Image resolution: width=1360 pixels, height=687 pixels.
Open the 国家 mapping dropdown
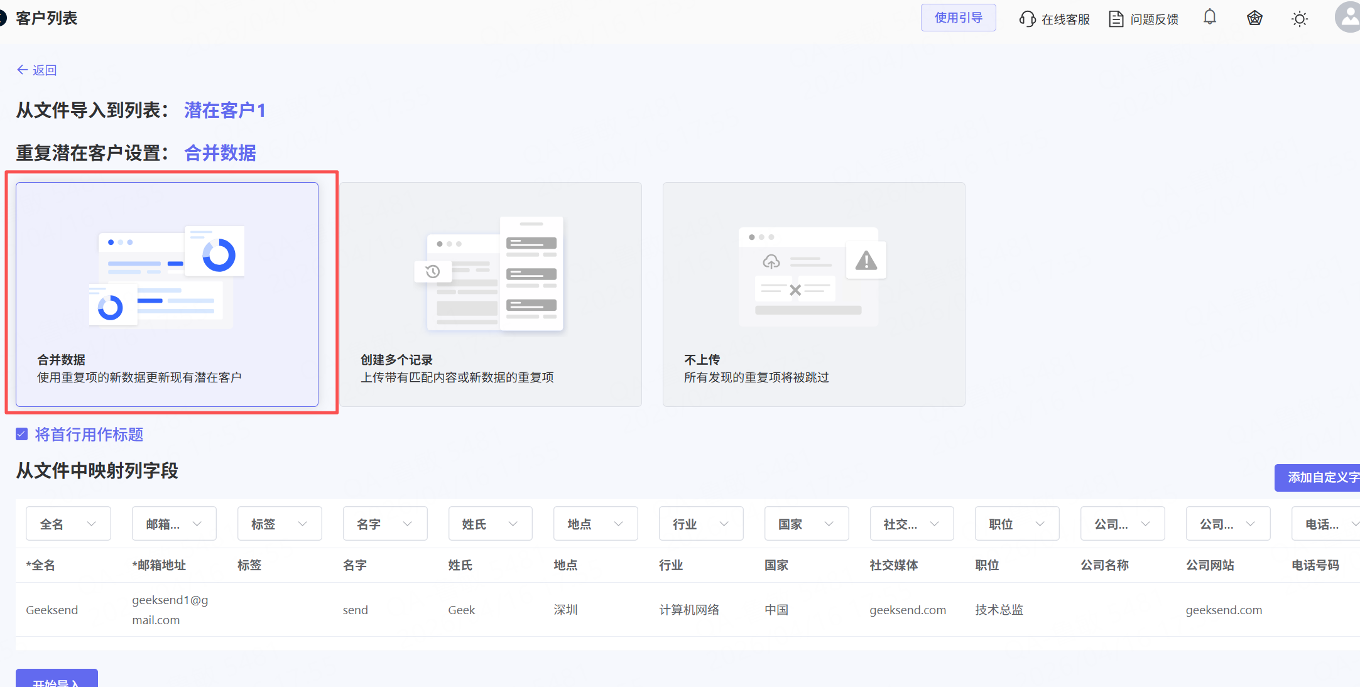806,524
